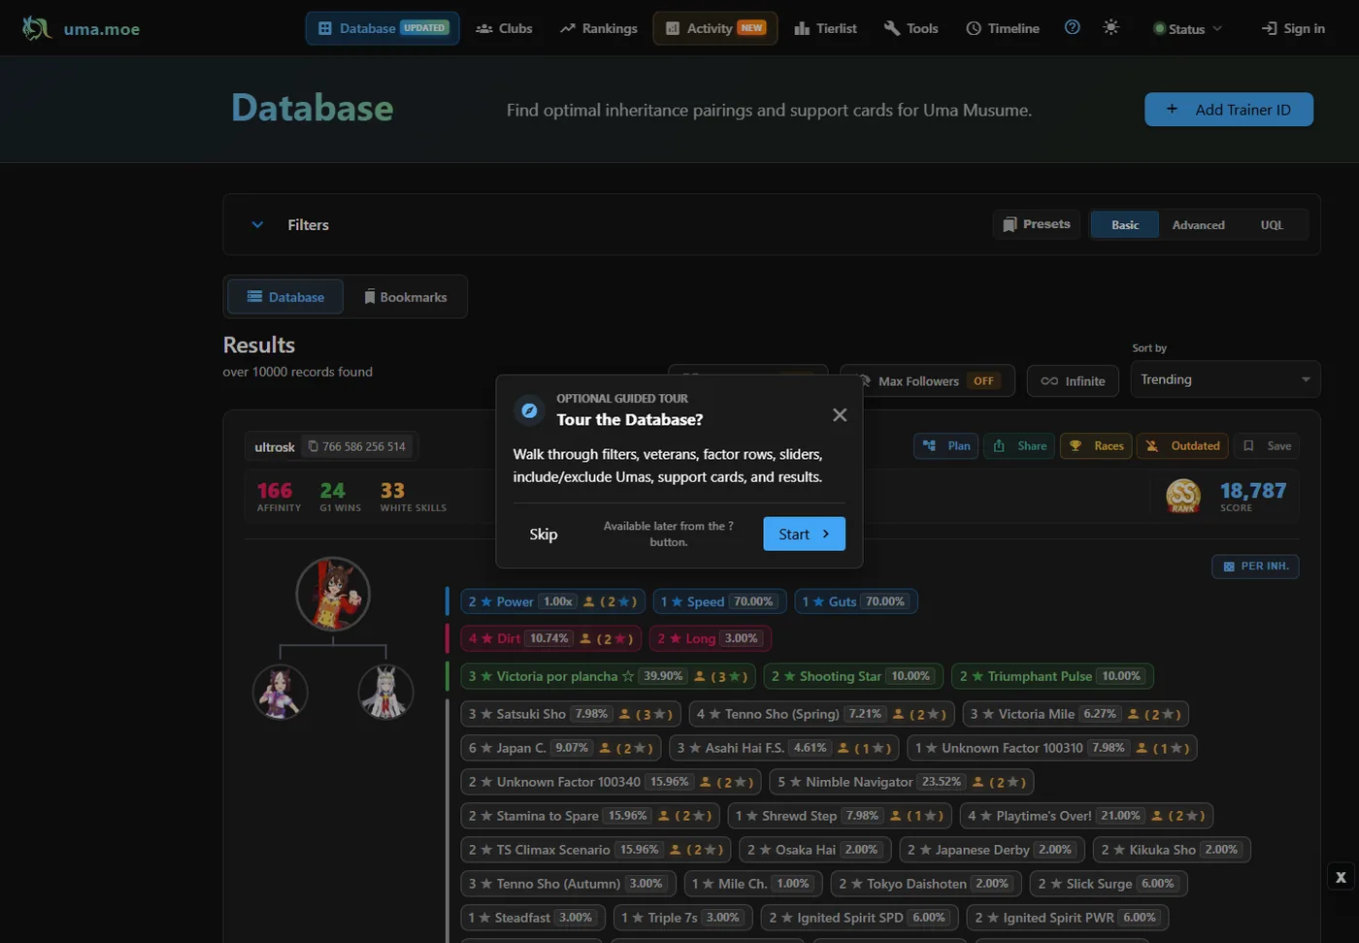Mark record as Outdated
1359x943 pixels.
1182,446
